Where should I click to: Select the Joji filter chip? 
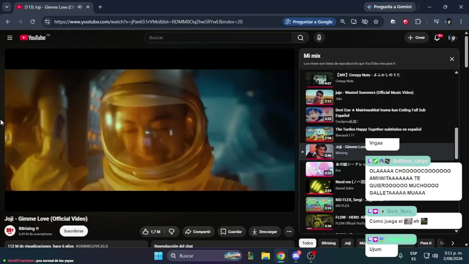348,243
